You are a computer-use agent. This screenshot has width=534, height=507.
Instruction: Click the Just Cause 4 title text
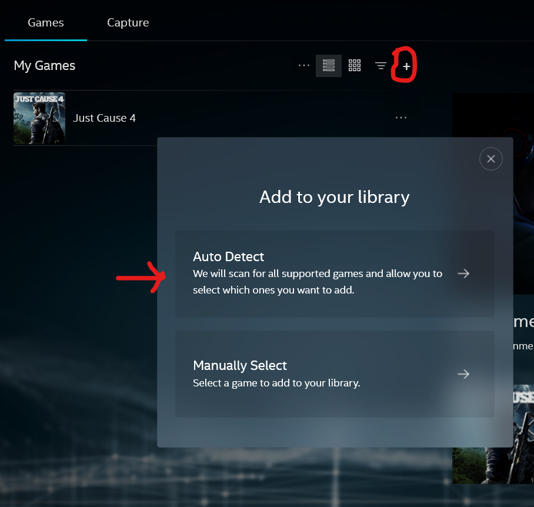104,118
